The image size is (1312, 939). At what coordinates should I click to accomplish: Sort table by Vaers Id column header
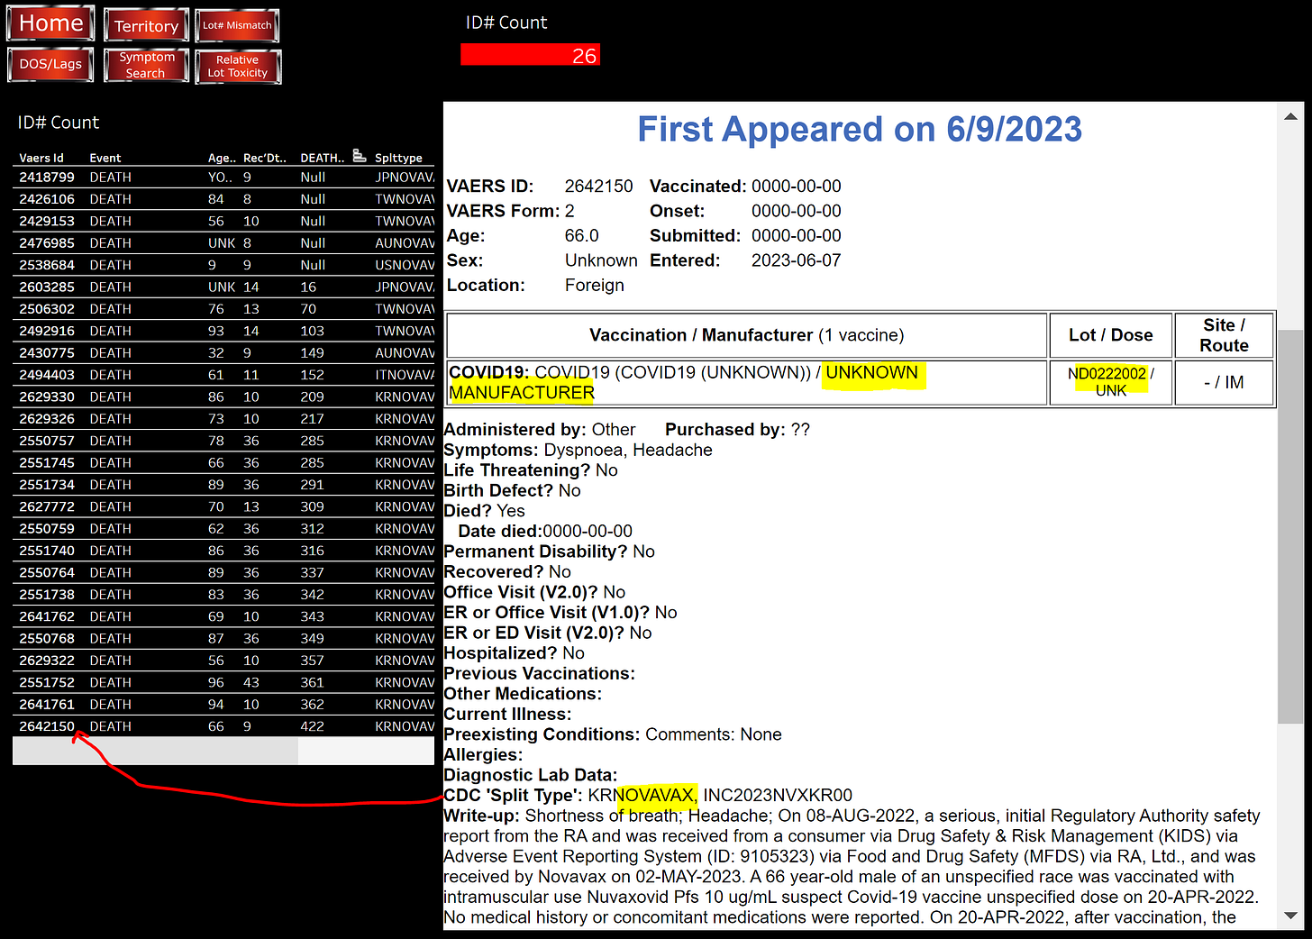(x=41, y=158)
